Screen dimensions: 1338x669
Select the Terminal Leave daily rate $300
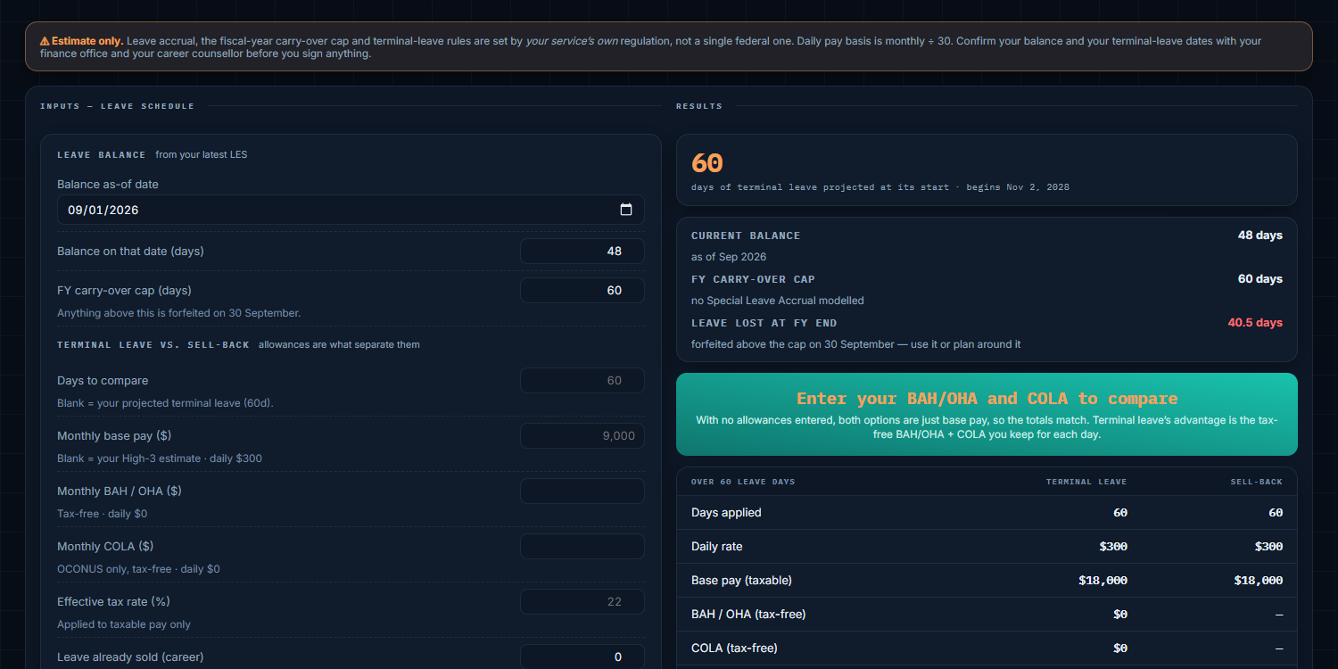(1113, 547)
